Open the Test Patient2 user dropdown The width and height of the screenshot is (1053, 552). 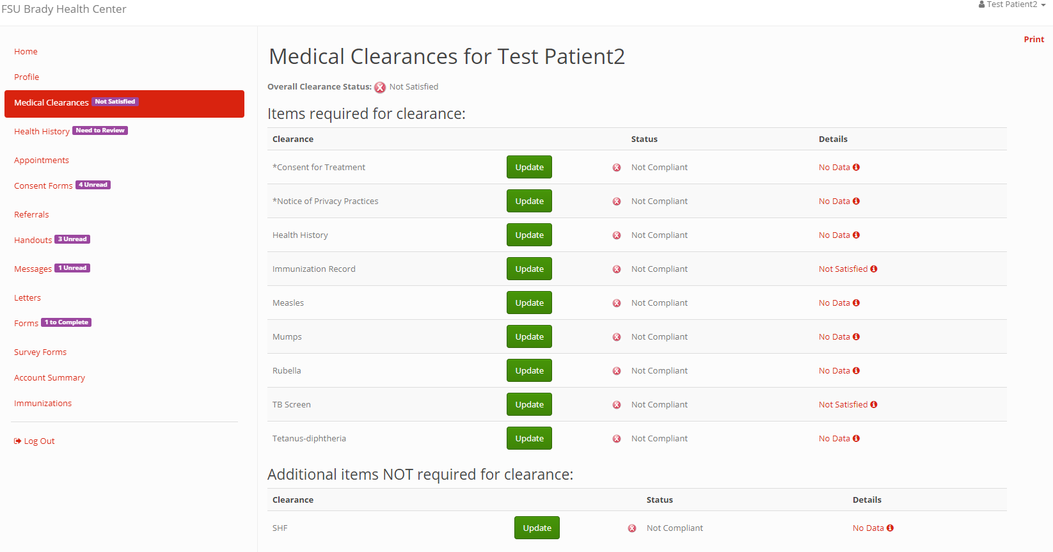click(x=1011, y=5)
